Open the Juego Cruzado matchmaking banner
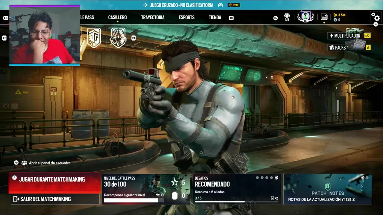The image size is (383, 215). pos(191,5)
